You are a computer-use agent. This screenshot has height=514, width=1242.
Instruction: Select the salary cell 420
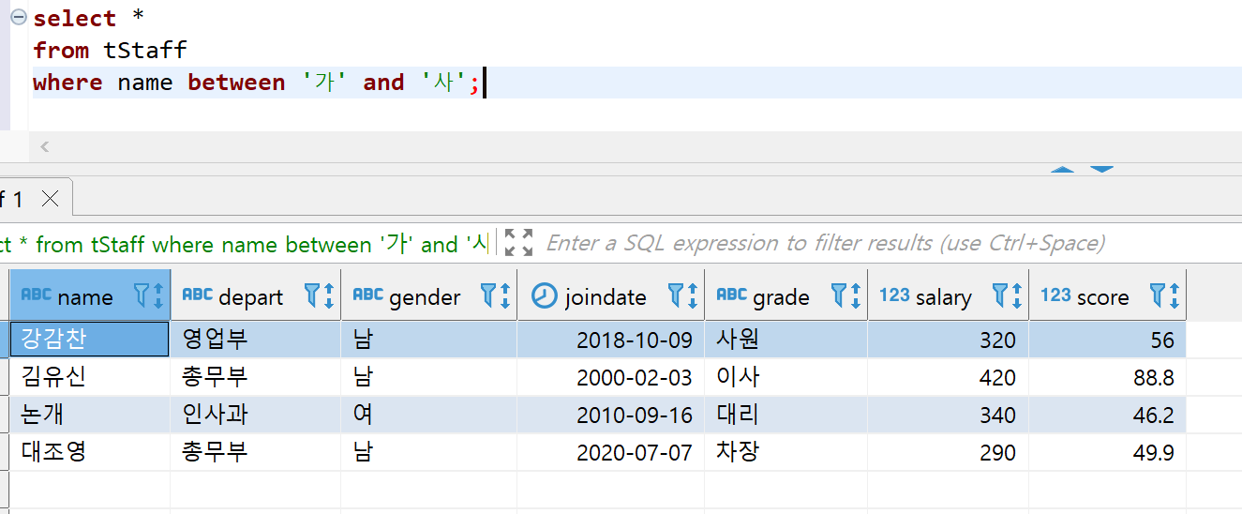pyautogui.click(x=948, y=377)
